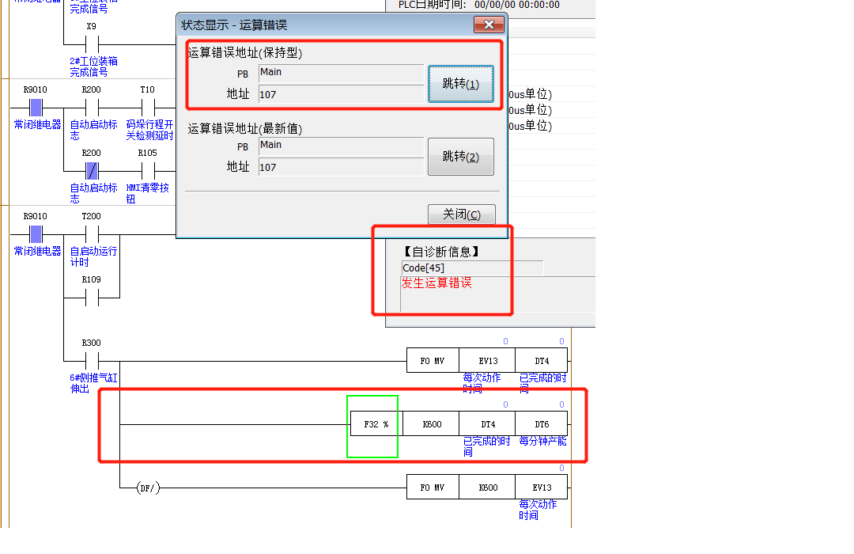The image size is (854, 554).
Task: Select the X9 contact
Action: tap(91, 43)
